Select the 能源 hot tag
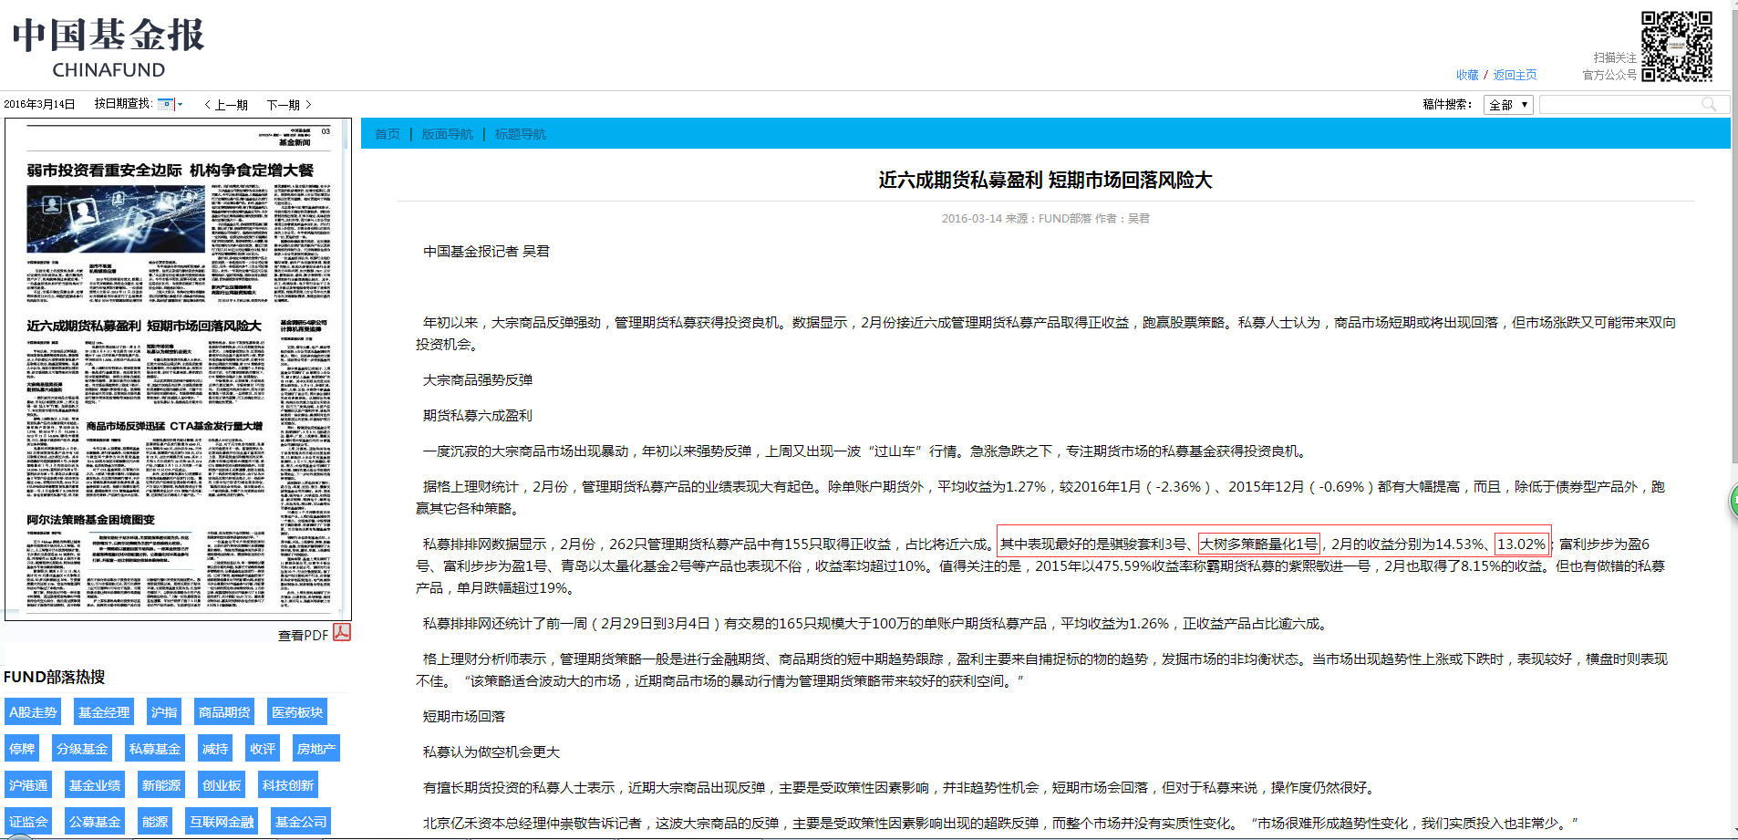The width and height of the screenshot is (1738, 840). 155,822
